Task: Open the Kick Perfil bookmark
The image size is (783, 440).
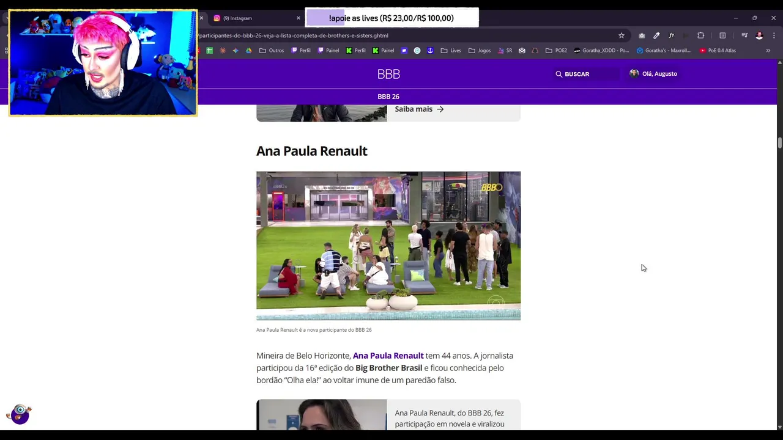Action: [x=356, y=51]
